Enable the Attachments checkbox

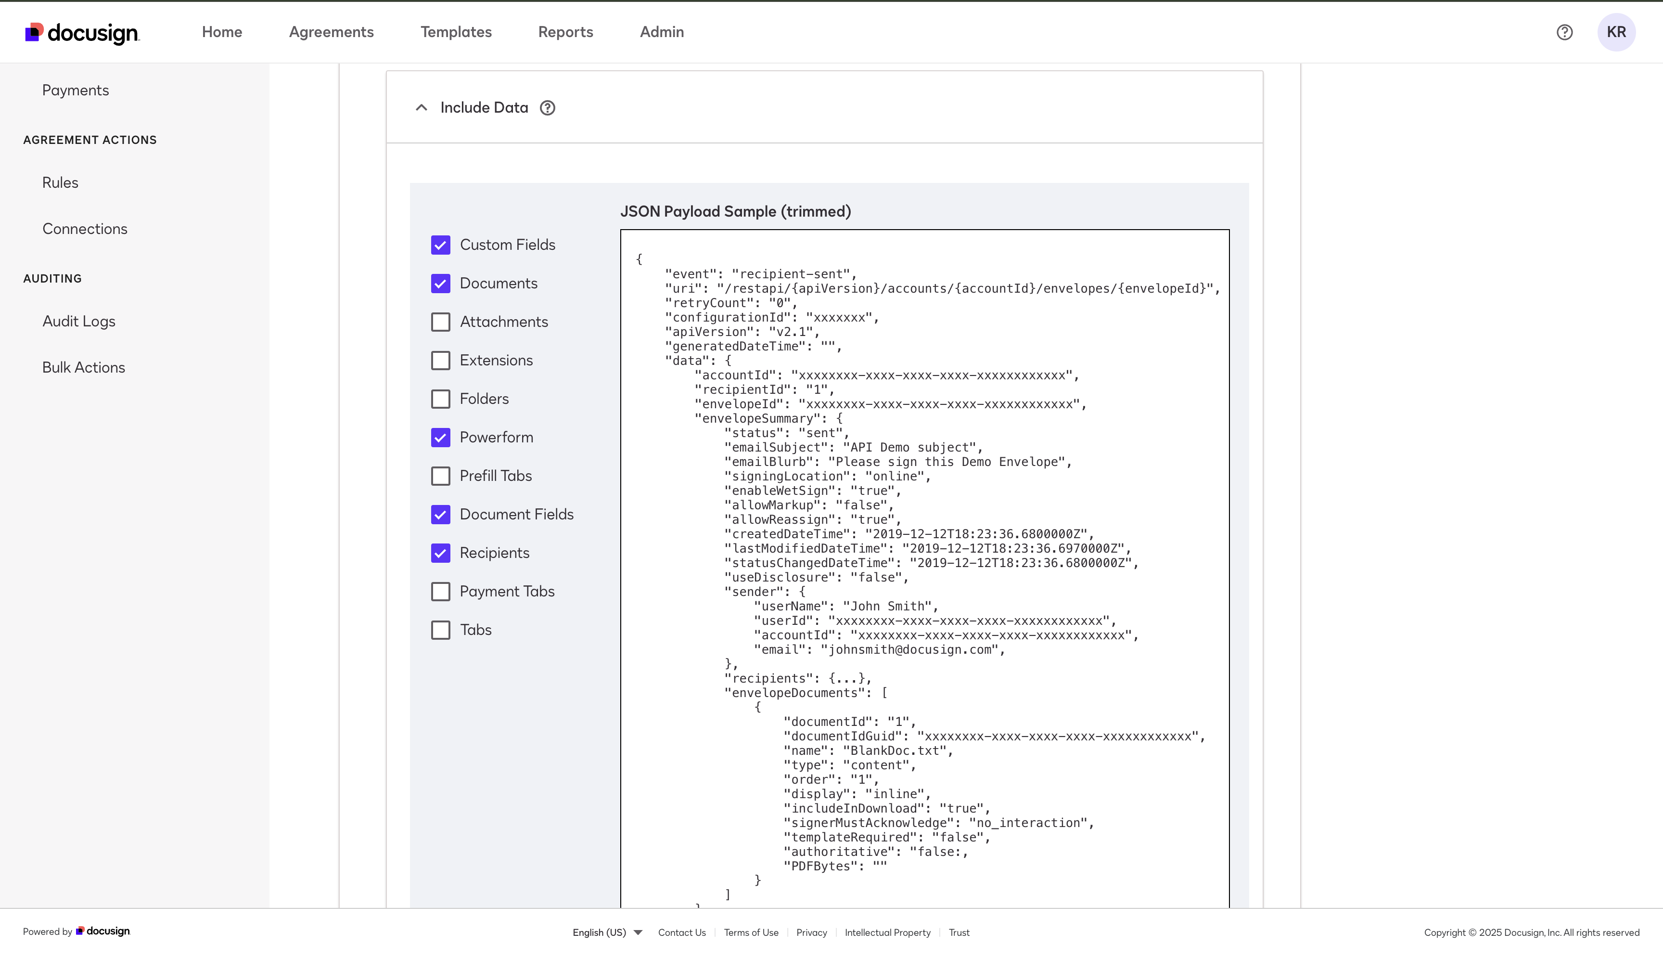[440, 322]
